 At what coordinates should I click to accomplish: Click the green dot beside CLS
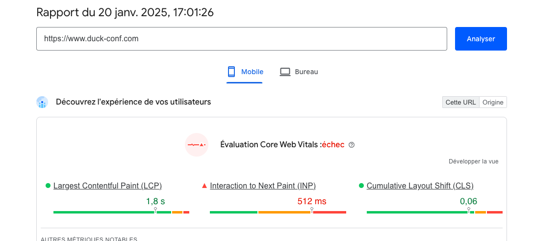pos(361,186)
